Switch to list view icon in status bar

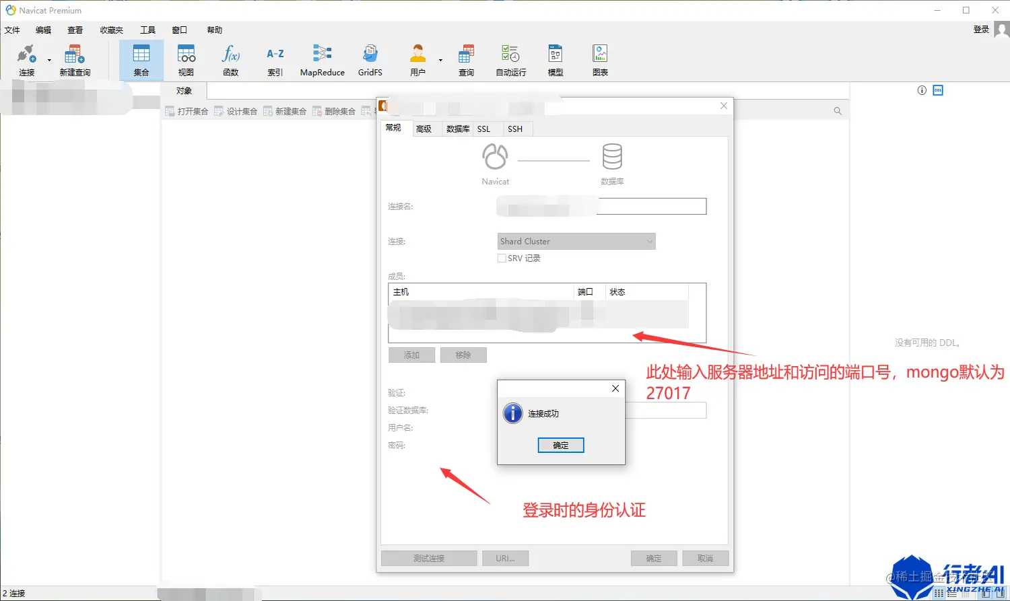[x=952, y=594]
